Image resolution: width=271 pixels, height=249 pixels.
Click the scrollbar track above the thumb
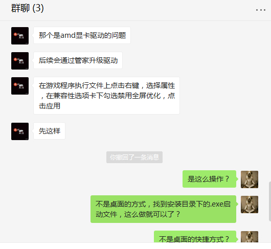click(270, 101)
